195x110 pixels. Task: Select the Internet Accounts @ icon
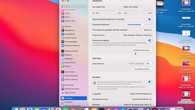pyautogui.click(x=63, y=89)
